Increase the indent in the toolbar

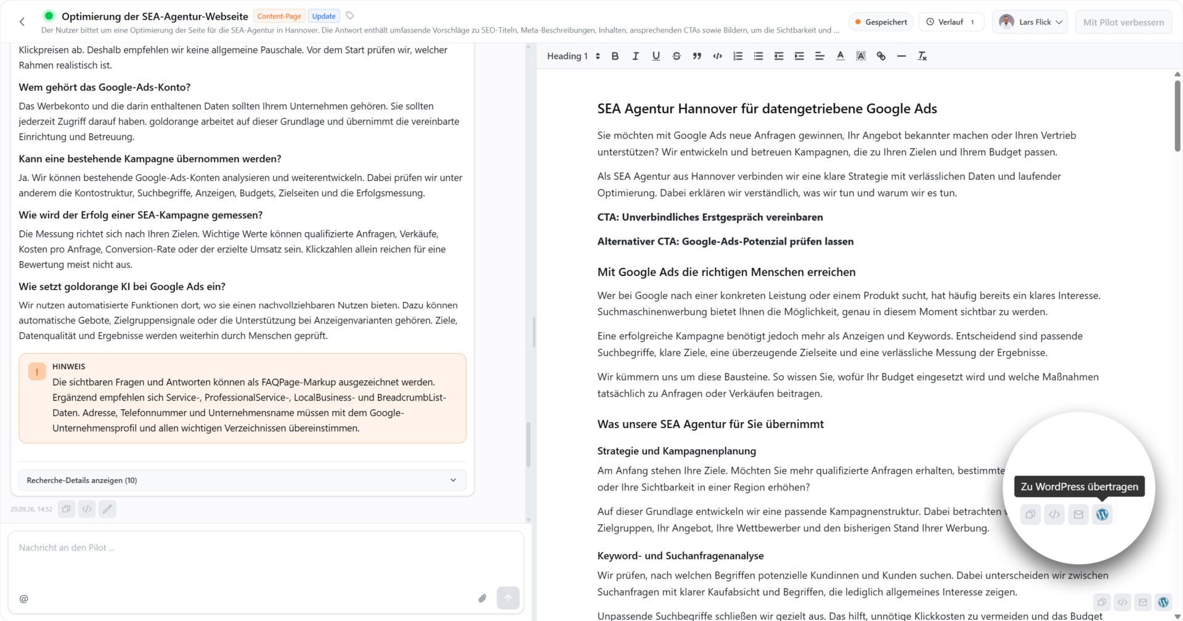click(x=799, y=56)
